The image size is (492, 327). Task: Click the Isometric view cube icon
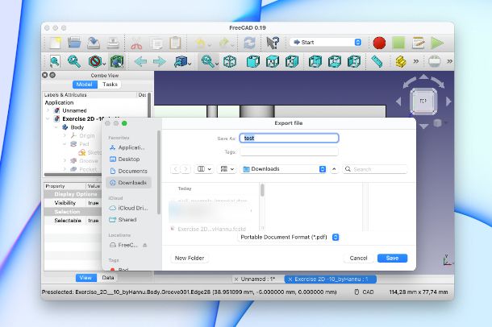(x=230, y=61)
